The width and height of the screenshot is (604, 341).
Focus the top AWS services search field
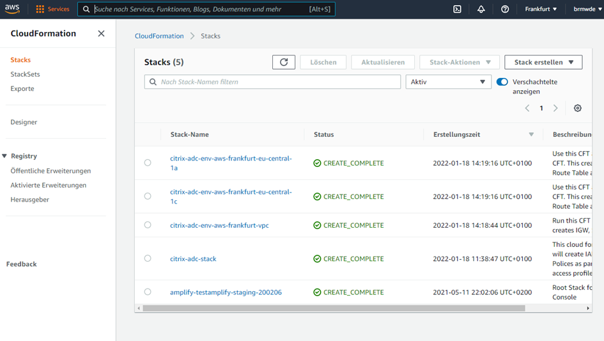pos(206,9)
